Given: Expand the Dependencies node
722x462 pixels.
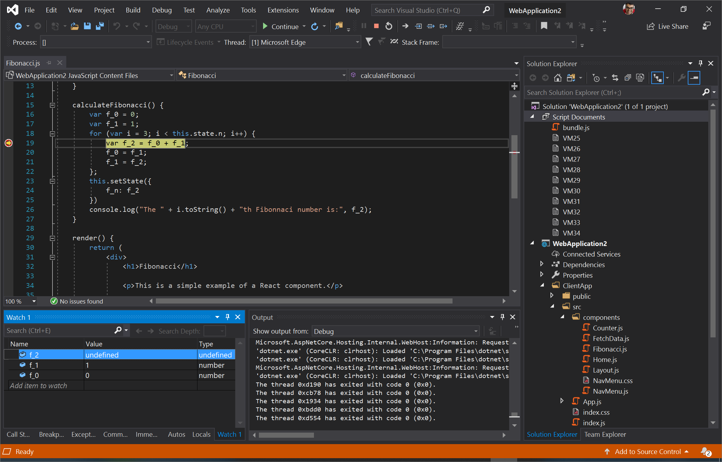Looking at the screenshot, I should coord(542,264).
